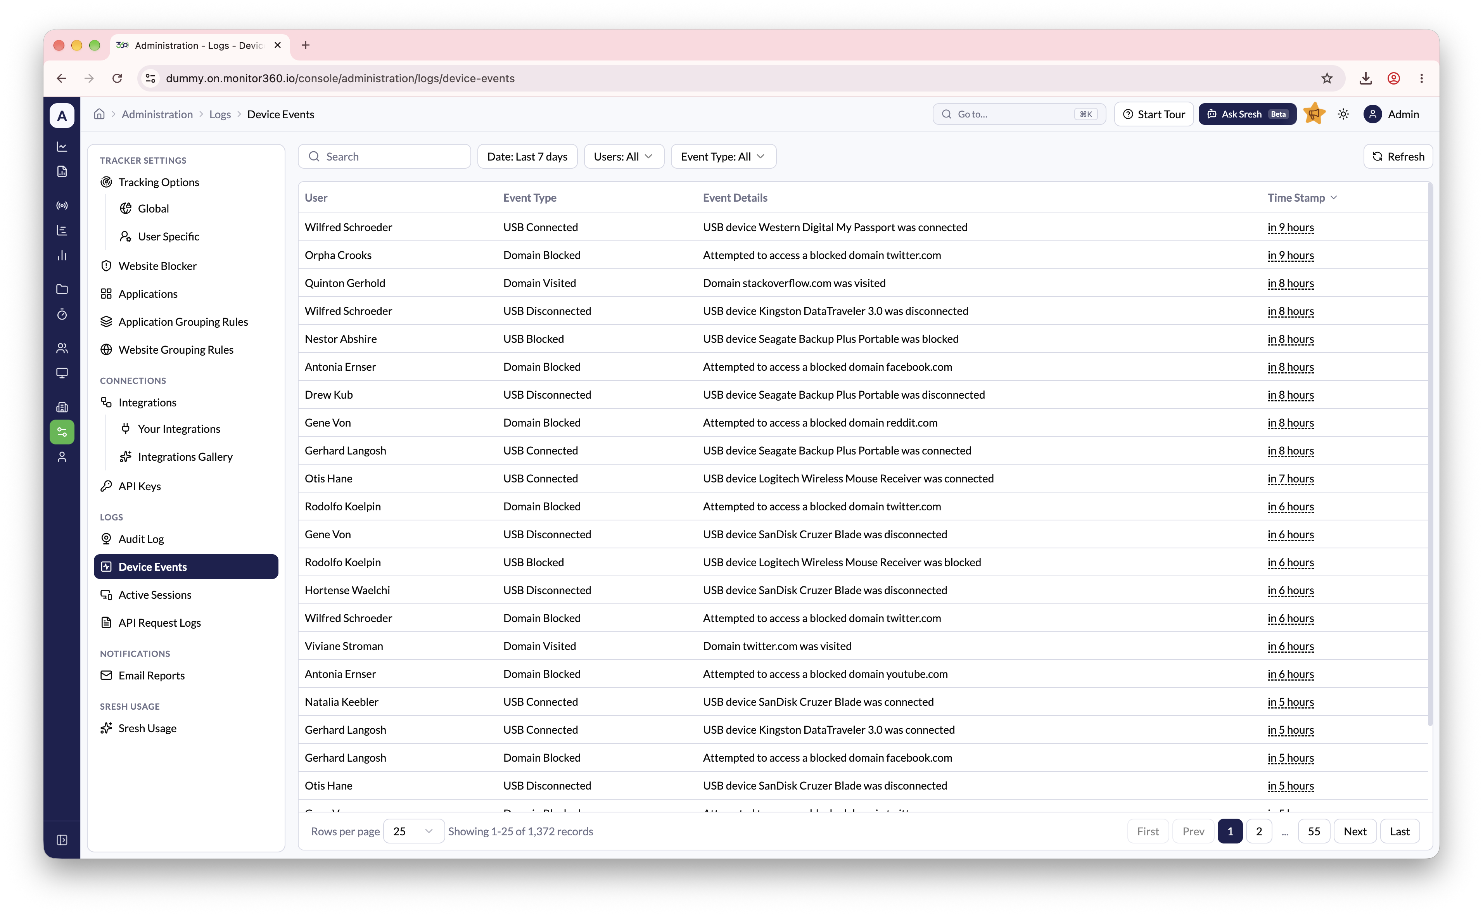Open the line chart dashboard icon in sidebar
1483x916 pixels.
(62, 147)
